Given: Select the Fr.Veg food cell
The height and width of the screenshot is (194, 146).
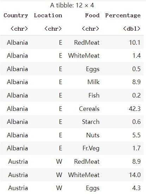Looking at the screenshot, I should coord(91,148).
